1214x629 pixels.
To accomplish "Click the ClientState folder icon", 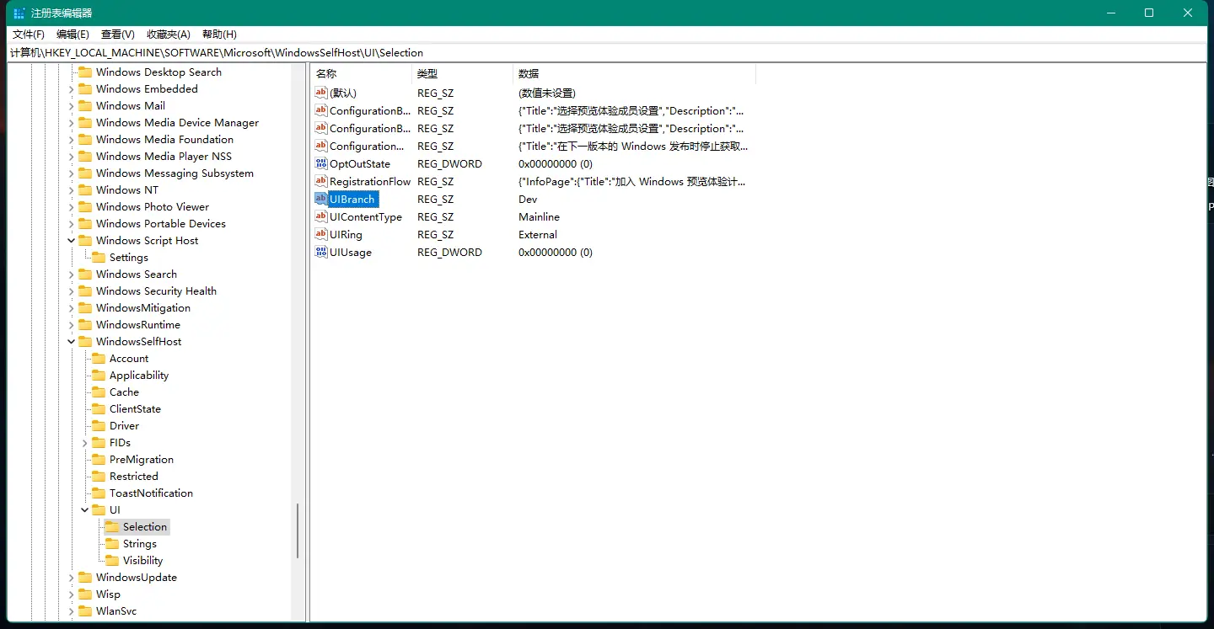I will (x=99, y=409).
